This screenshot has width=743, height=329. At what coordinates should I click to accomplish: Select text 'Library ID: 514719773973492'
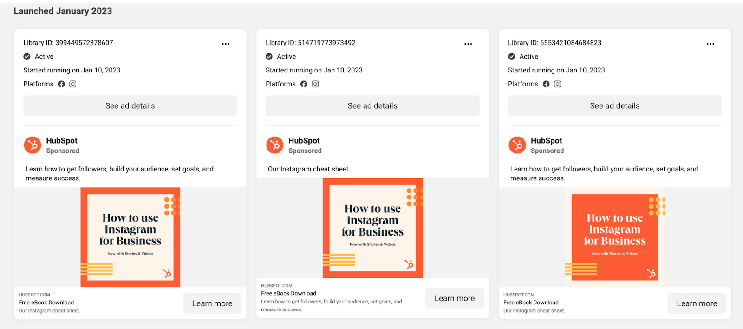click(311, 43)
